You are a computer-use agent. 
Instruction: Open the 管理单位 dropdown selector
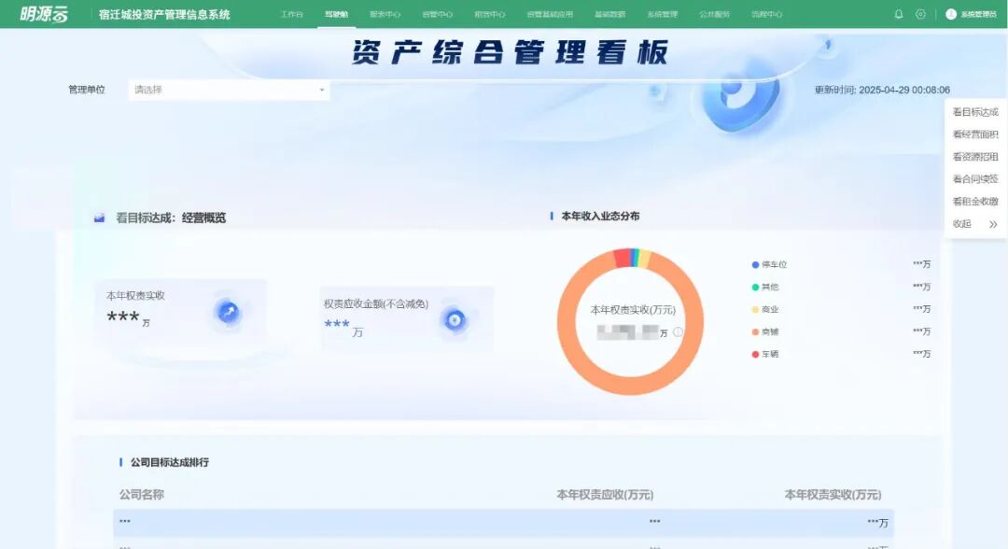pyautogui.click(x=229, y=90)
